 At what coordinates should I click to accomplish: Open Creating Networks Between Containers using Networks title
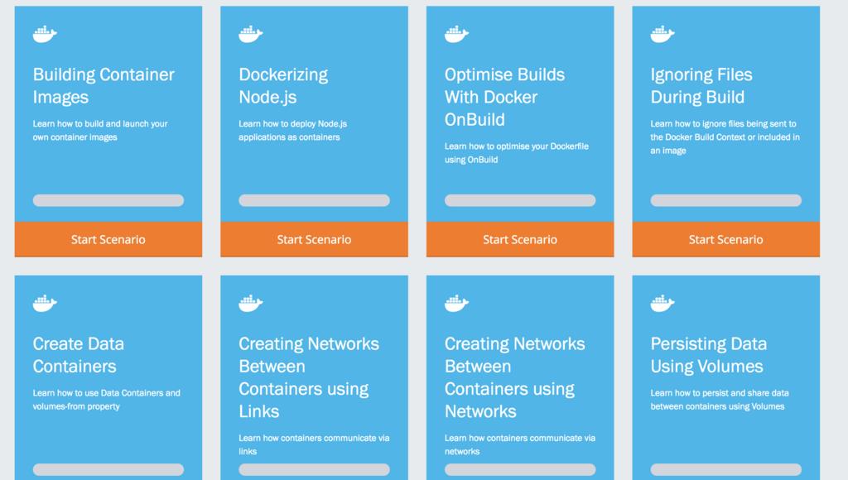pos(515,377)
